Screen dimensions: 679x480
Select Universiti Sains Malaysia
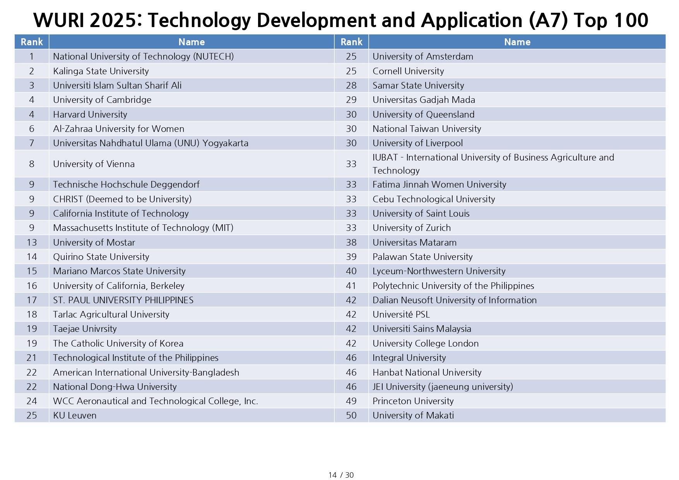(x=422, y=329)
